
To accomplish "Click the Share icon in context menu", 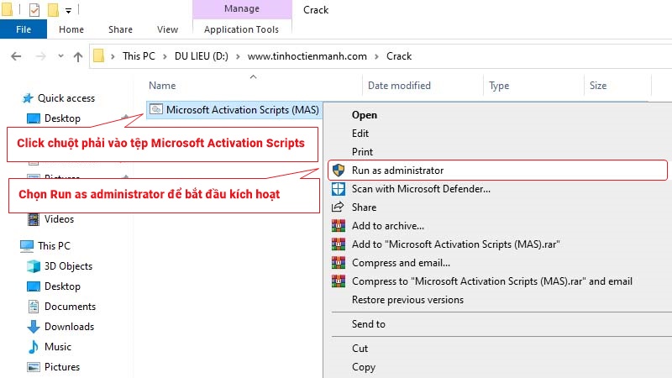I will (339, 207).
